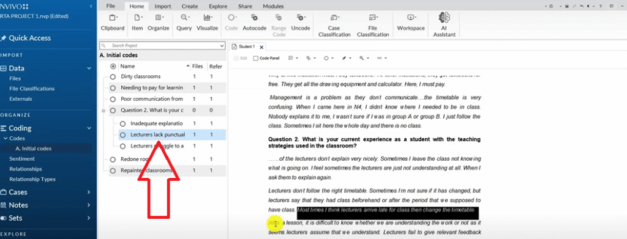Open the Item ribbon menu
627x239 pixels.
tap(137, 23)
